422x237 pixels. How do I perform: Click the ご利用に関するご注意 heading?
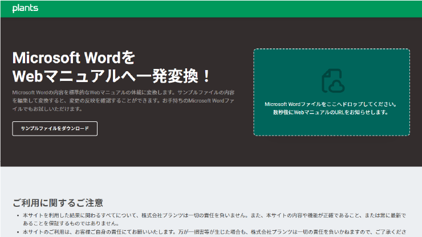click(58, 203)
